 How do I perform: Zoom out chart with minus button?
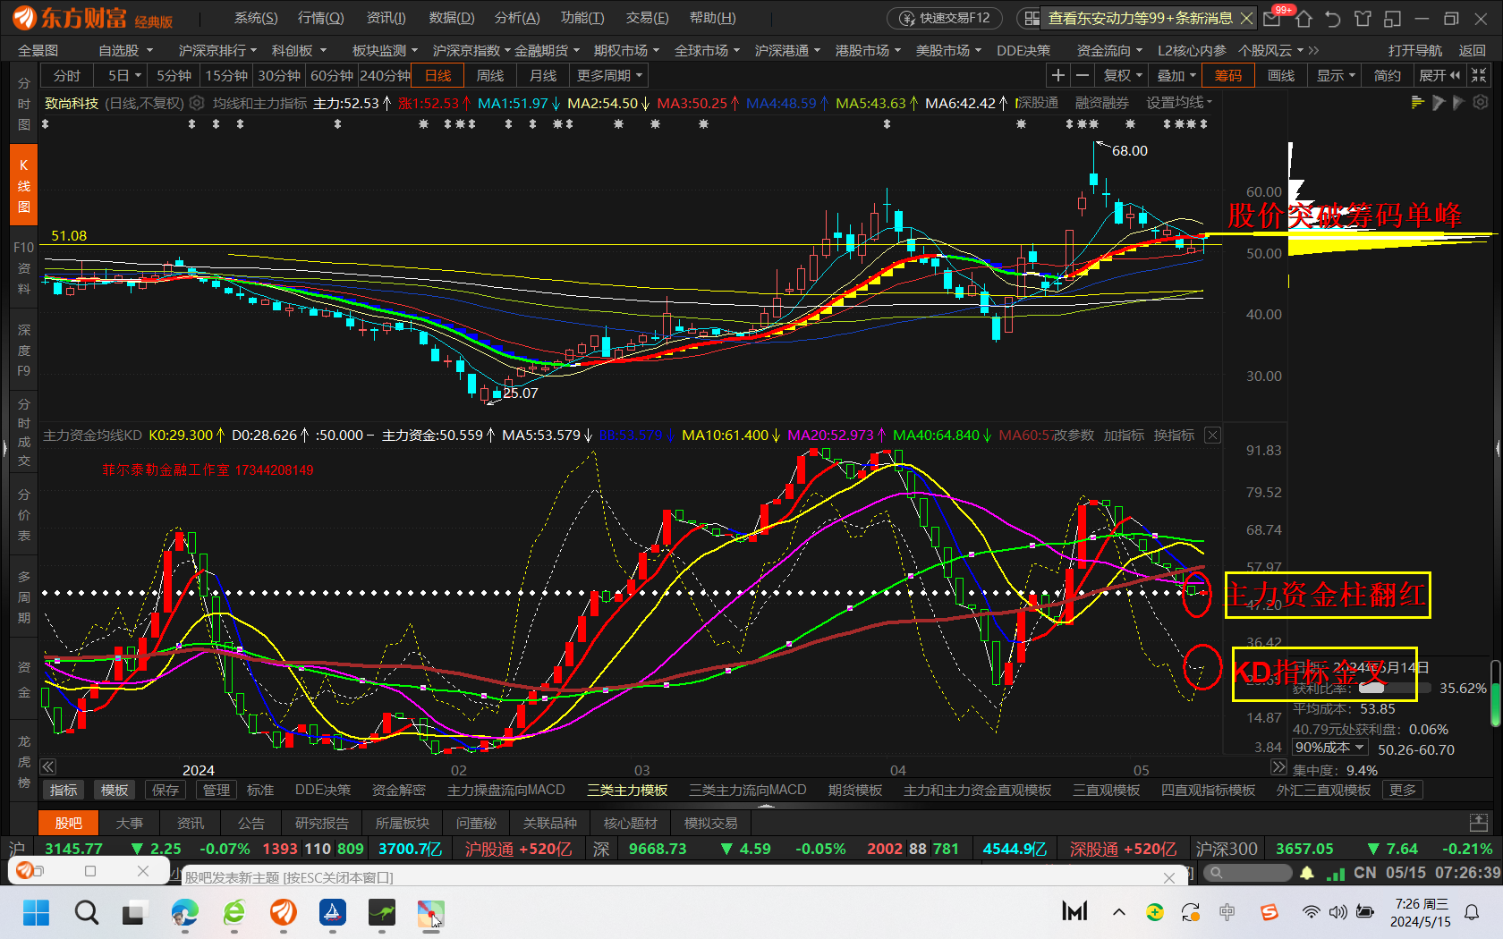tap(1083, 76)
